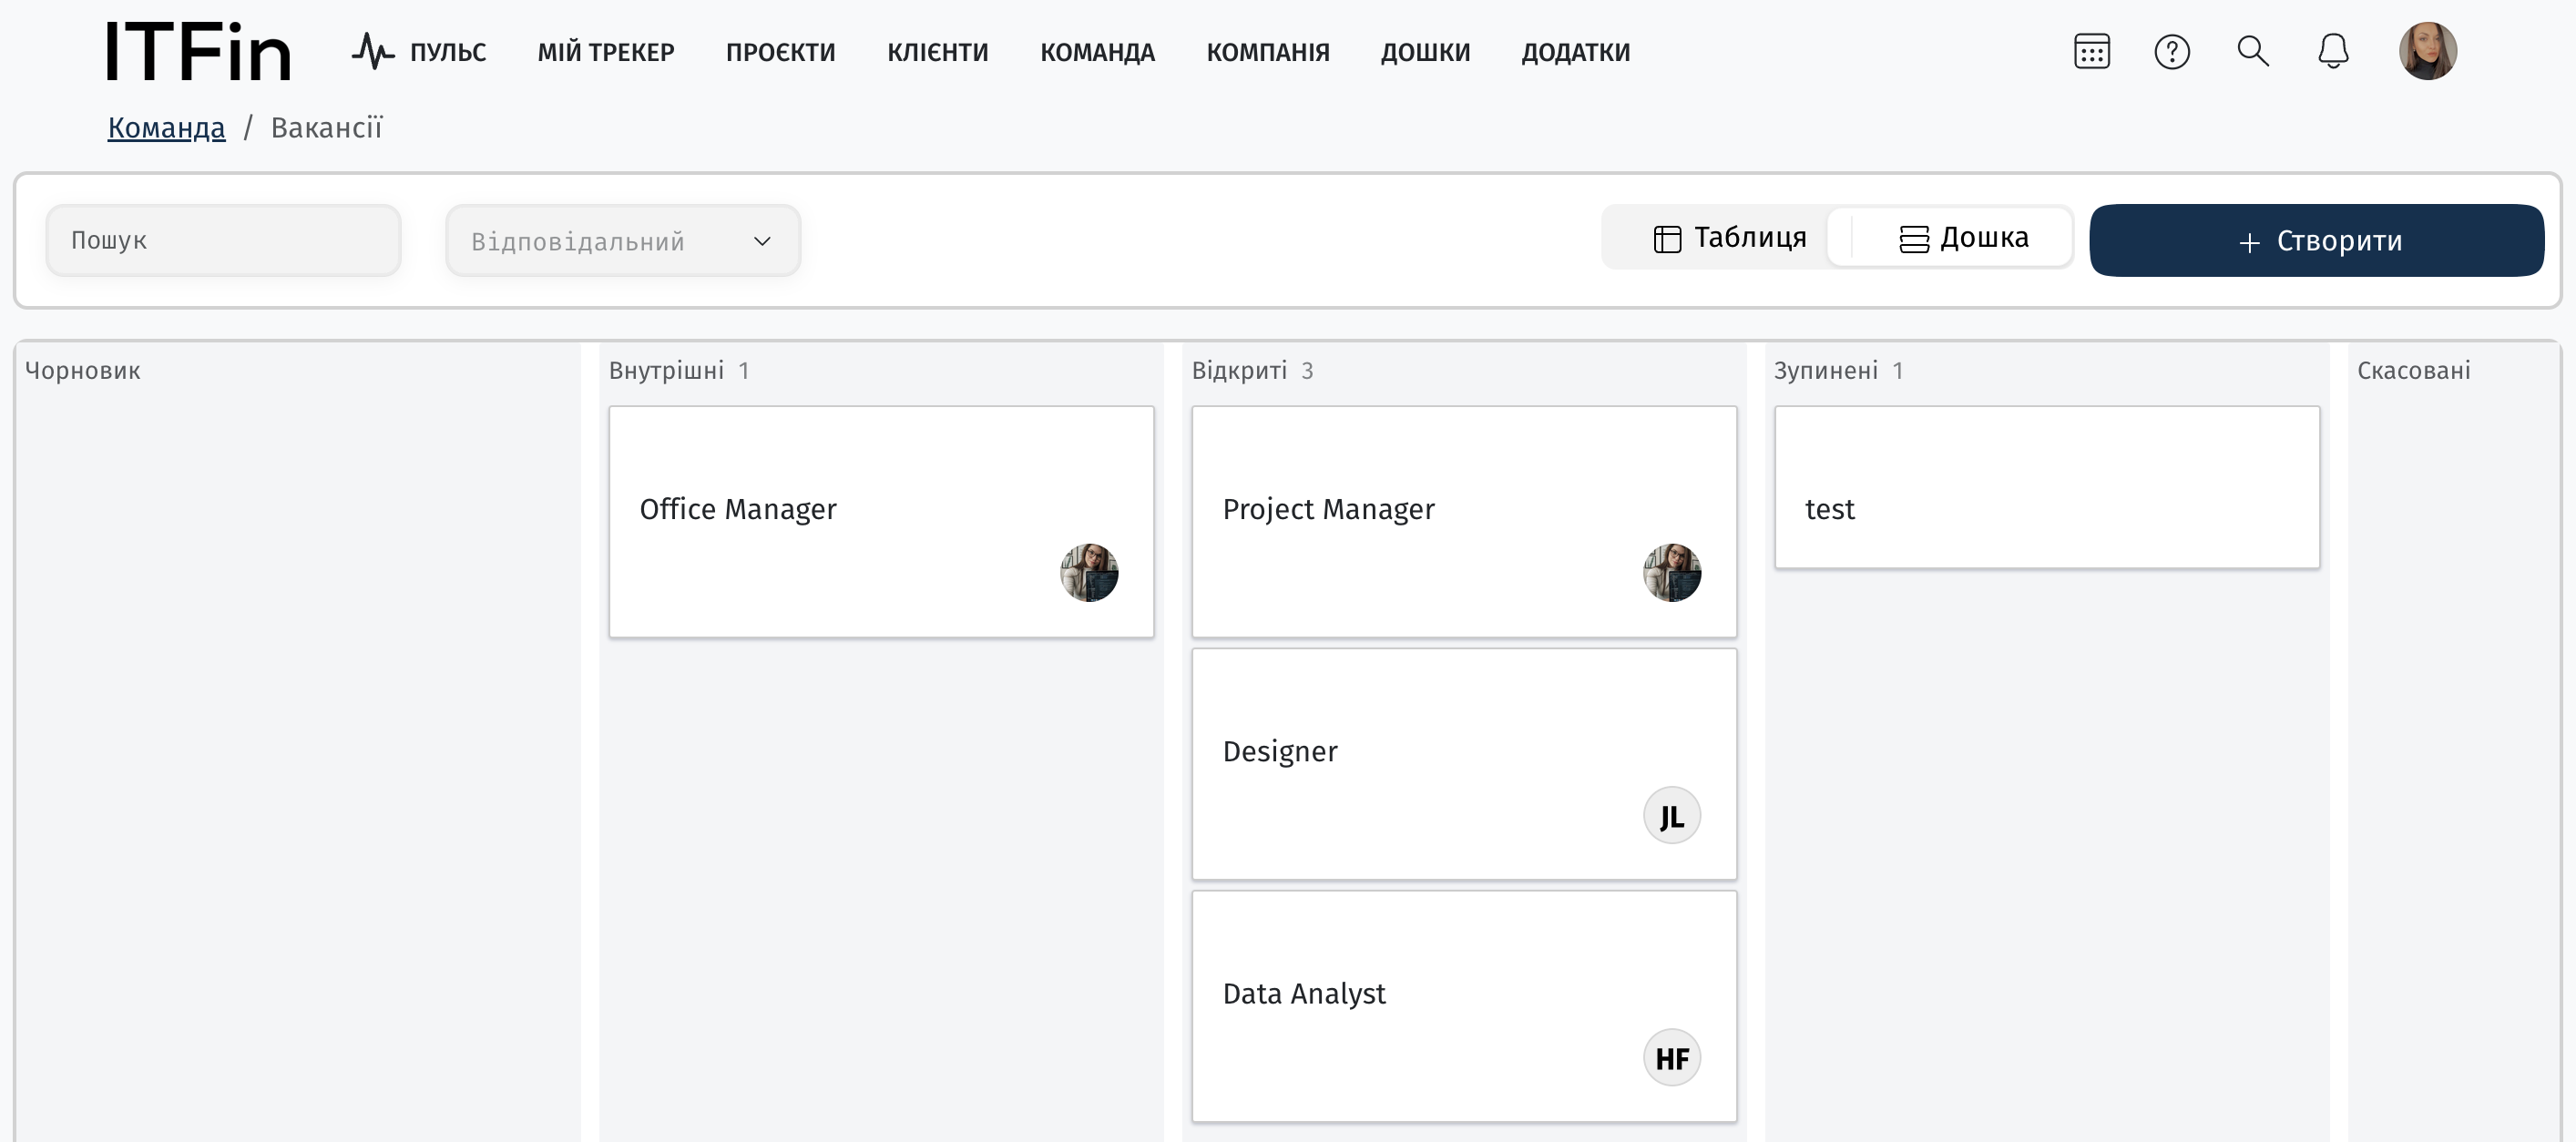Open the calendar icon in header
The width and height of the screenshot is (2576, 1142).
(2092, 51)
